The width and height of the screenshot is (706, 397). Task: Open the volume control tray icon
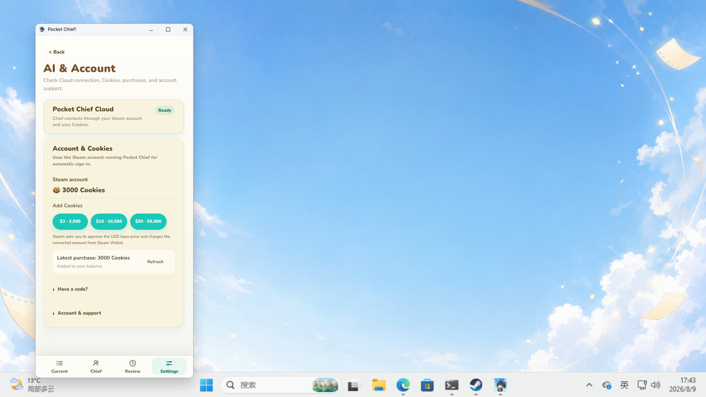click(x=656, y=385)
